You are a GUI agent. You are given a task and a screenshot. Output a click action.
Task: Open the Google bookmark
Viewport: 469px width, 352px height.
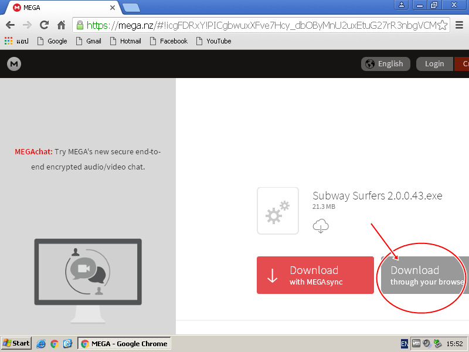pos(52,41)
